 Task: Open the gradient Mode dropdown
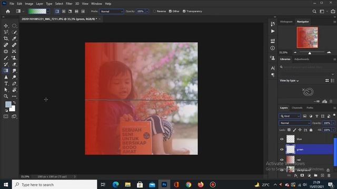click(111, 12)
